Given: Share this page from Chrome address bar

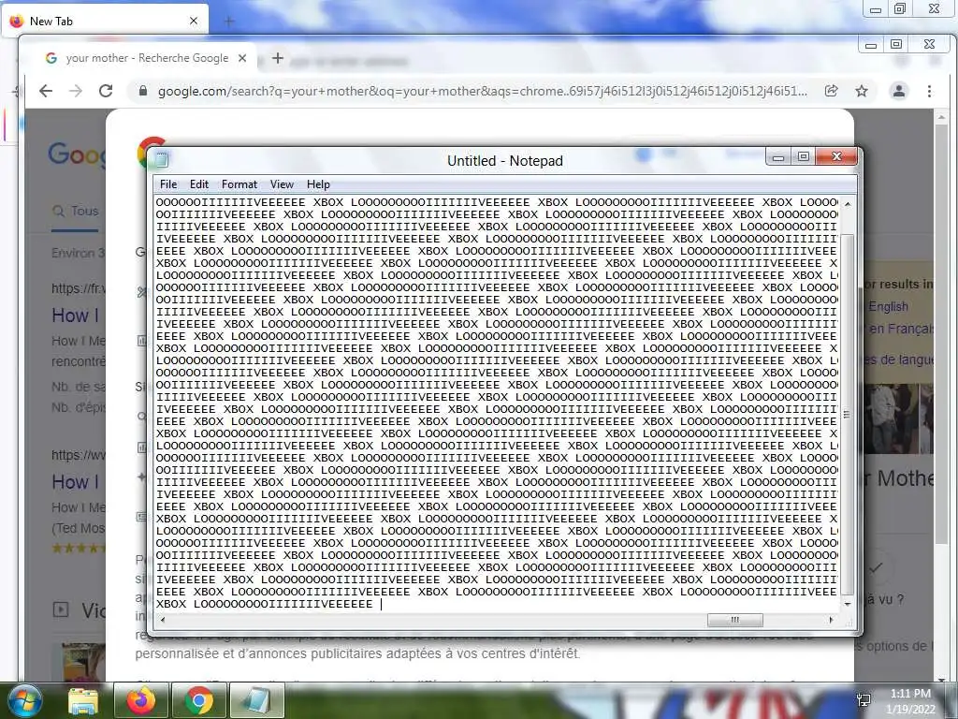Looking at the screenshot, I should pos(831,91).
